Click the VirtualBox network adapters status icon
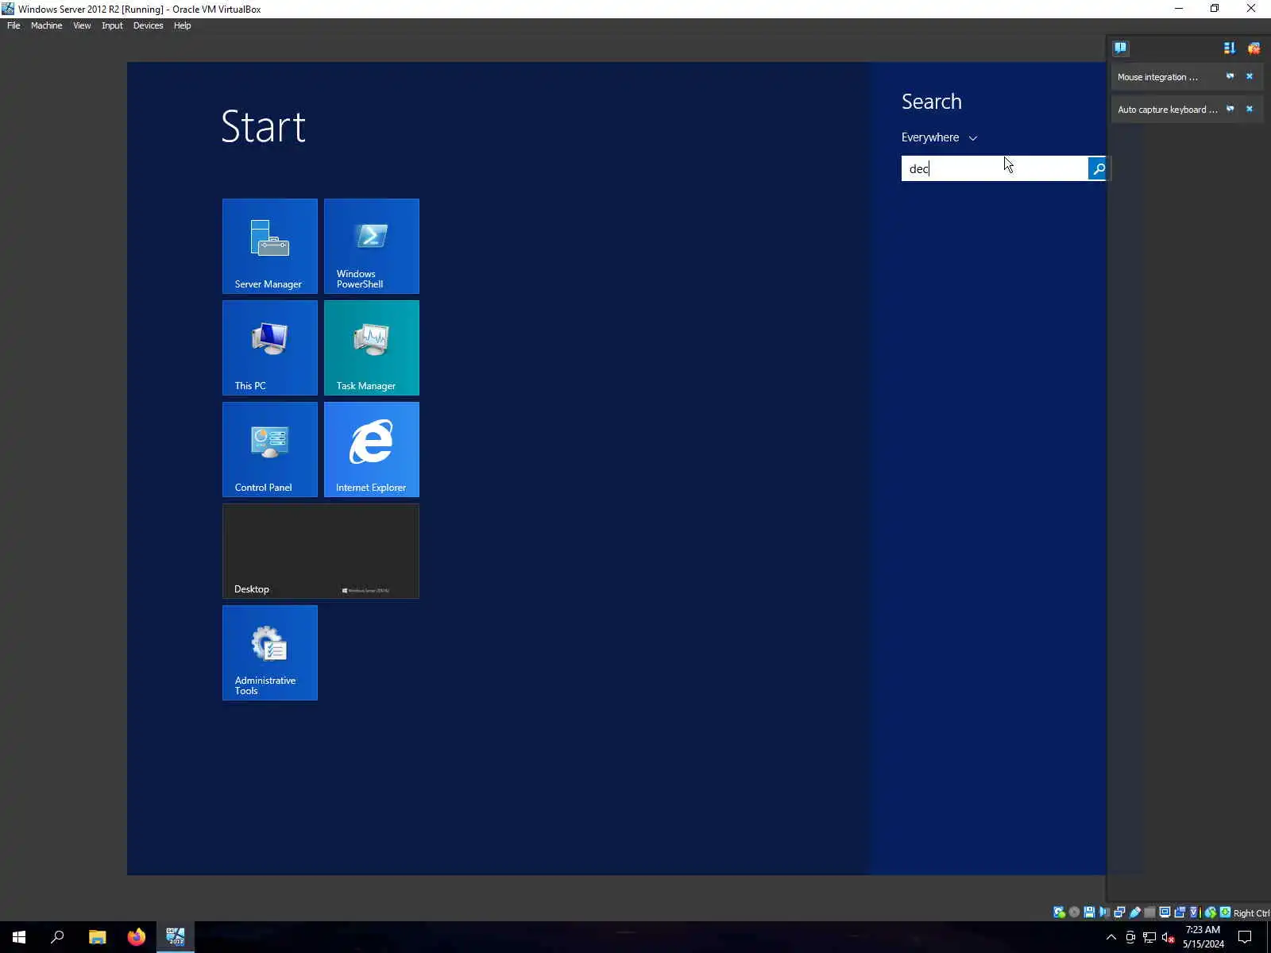 tap(1119, 912)
